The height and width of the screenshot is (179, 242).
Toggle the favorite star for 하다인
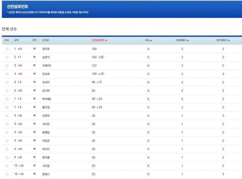(x=7, y=149)
